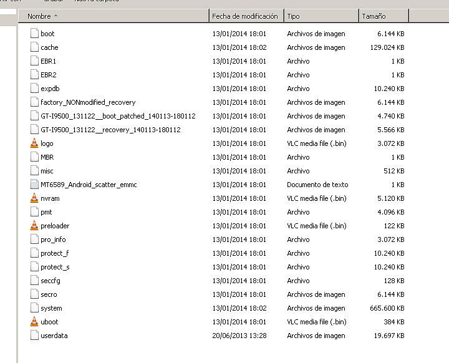449x363 pixels.
Task: Click the misc file icon
Action: pos(34,170)
